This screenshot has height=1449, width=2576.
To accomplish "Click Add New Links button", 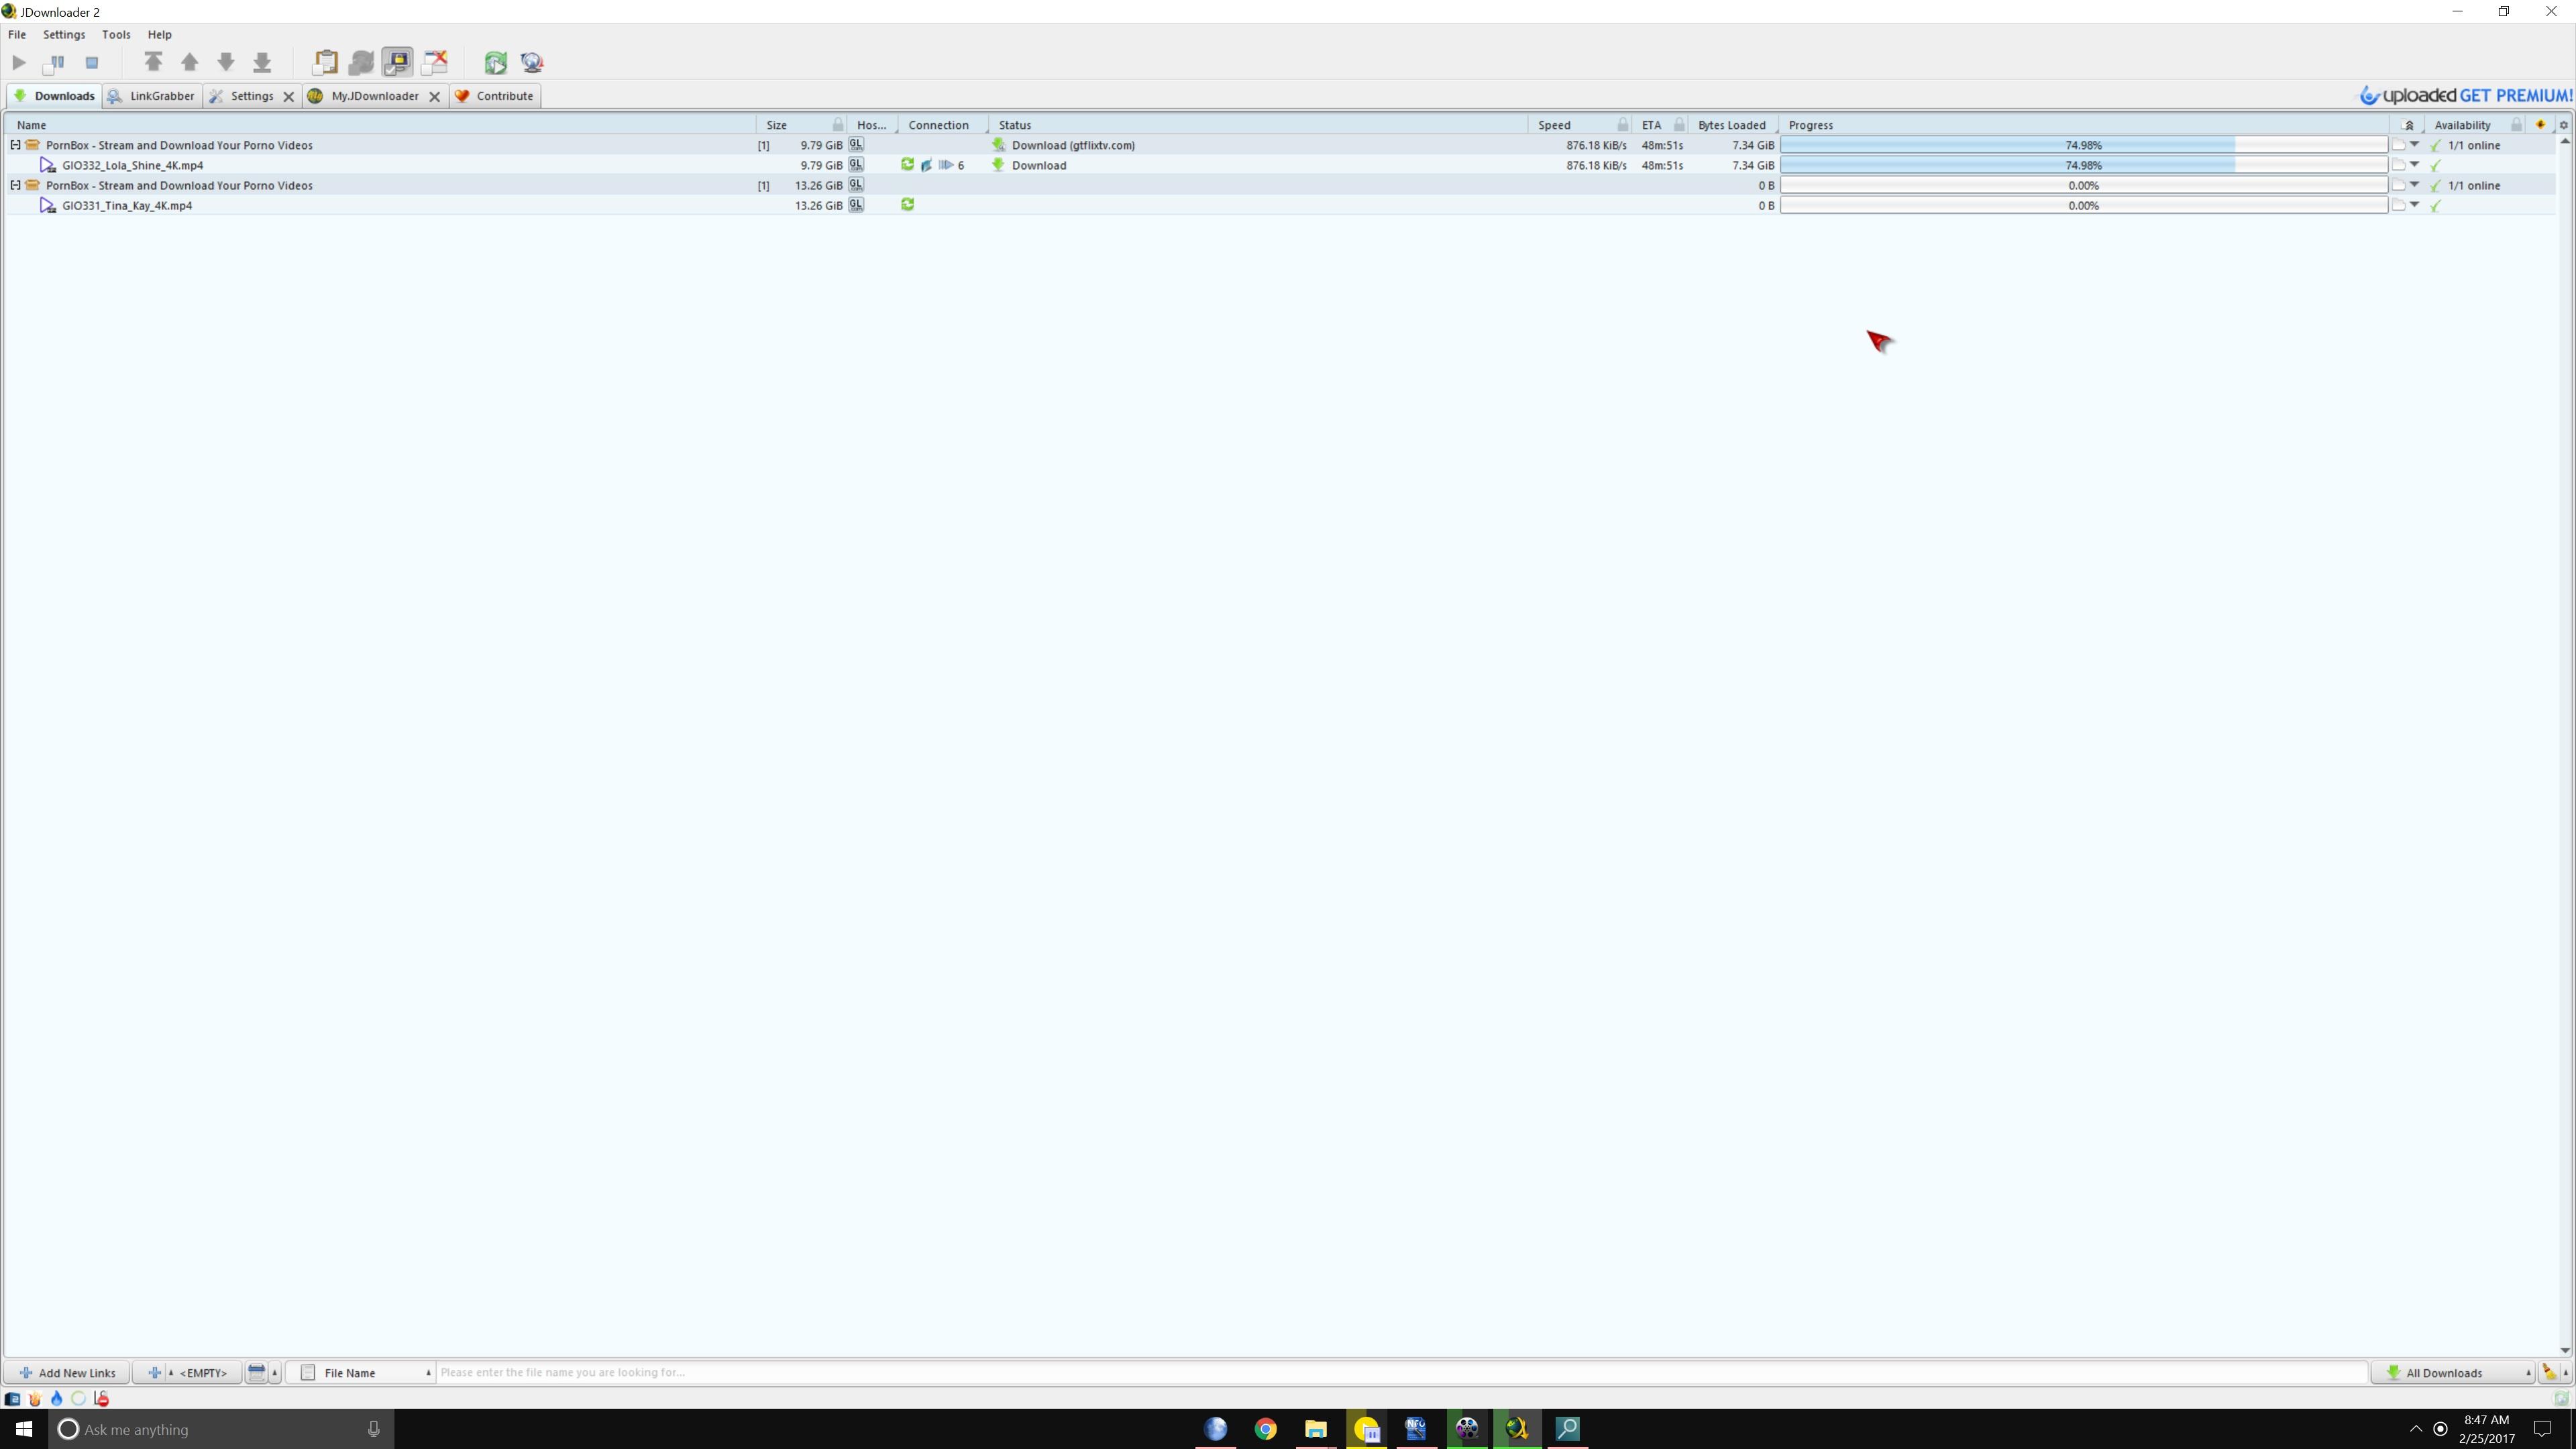I will (67, 1373).
